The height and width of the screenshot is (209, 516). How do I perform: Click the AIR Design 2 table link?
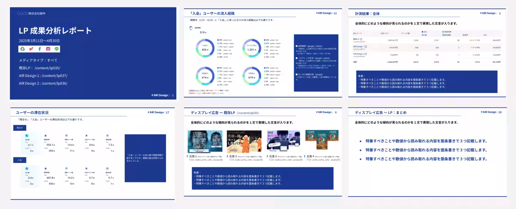pos(359,54)
